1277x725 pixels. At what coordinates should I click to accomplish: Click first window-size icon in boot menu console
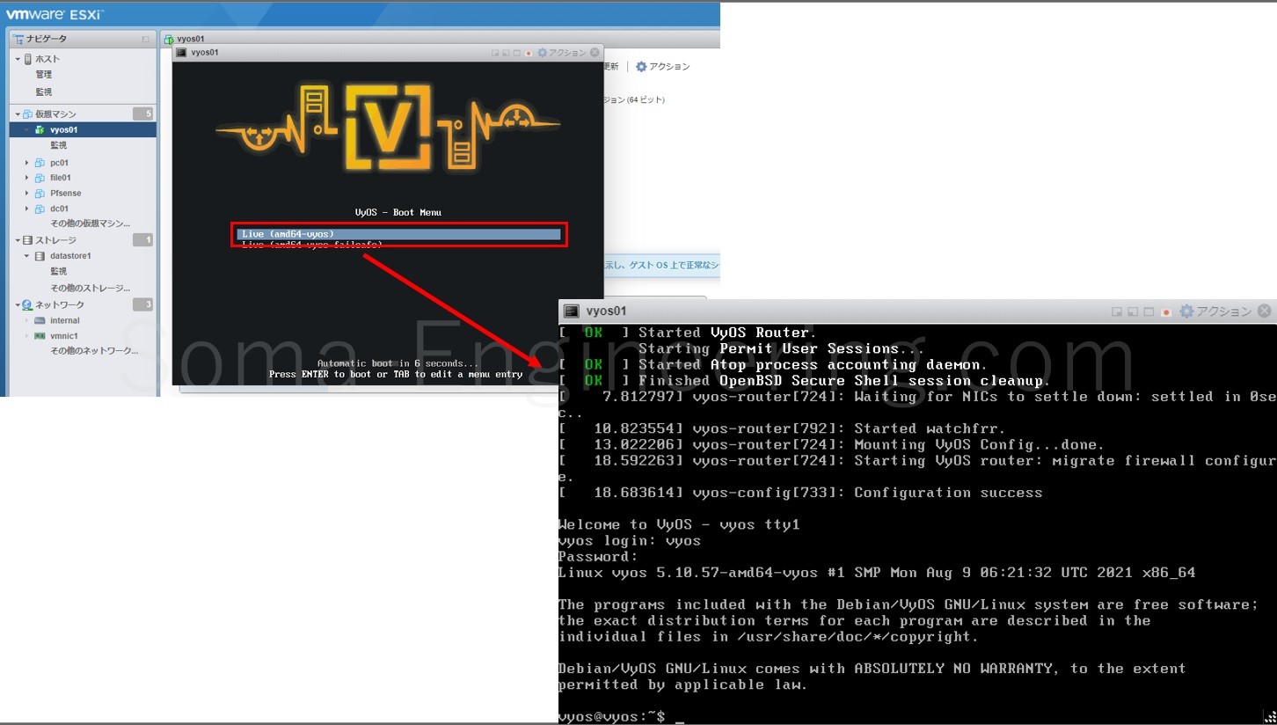[495, 54]
